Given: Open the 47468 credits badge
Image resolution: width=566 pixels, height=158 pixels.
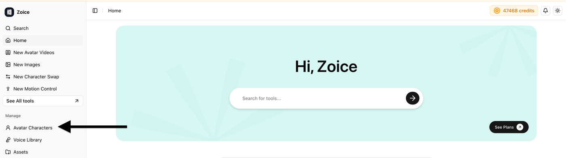Looking at the screenshot, I should (514, 10).
